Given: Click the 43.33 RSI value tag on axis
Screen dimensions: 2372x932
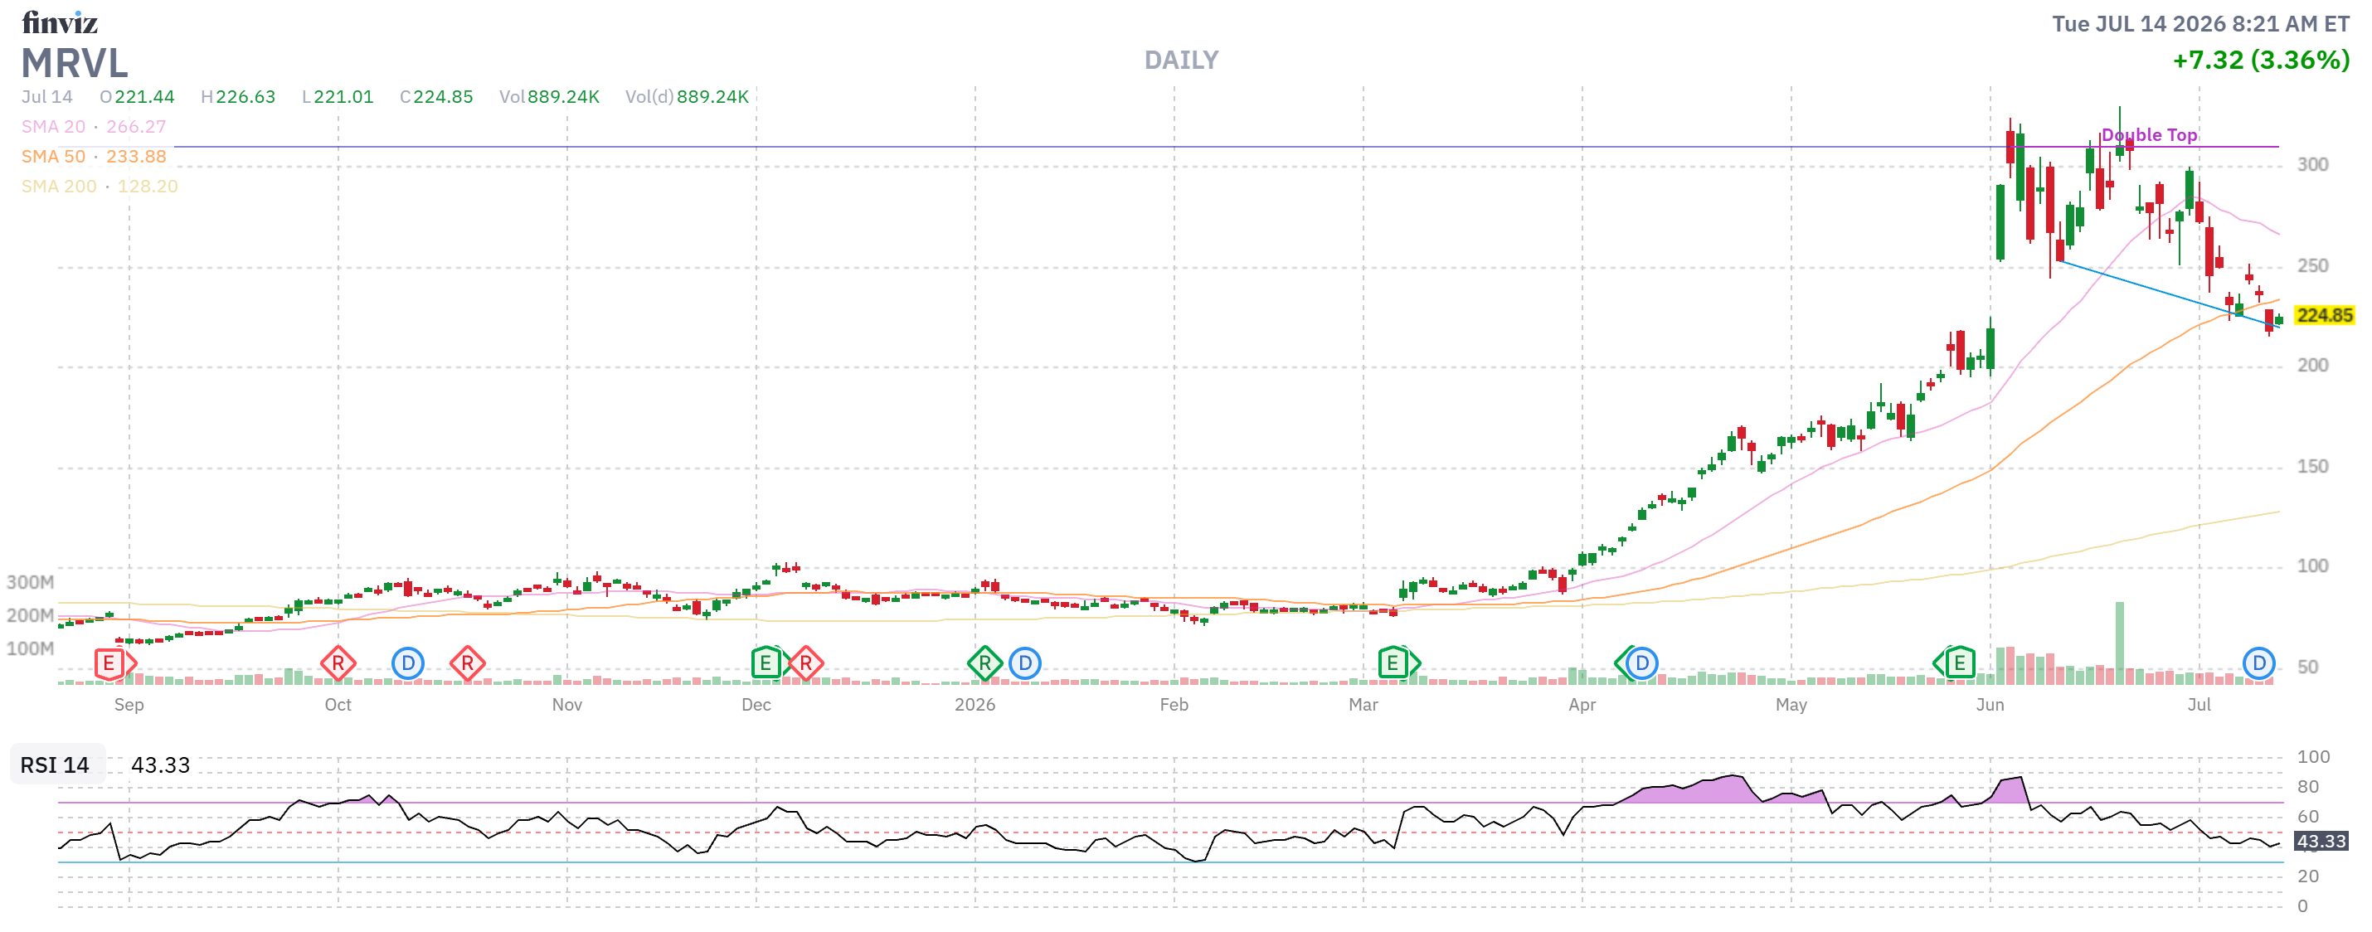Looking at the screenshot, I should 2321,841.
